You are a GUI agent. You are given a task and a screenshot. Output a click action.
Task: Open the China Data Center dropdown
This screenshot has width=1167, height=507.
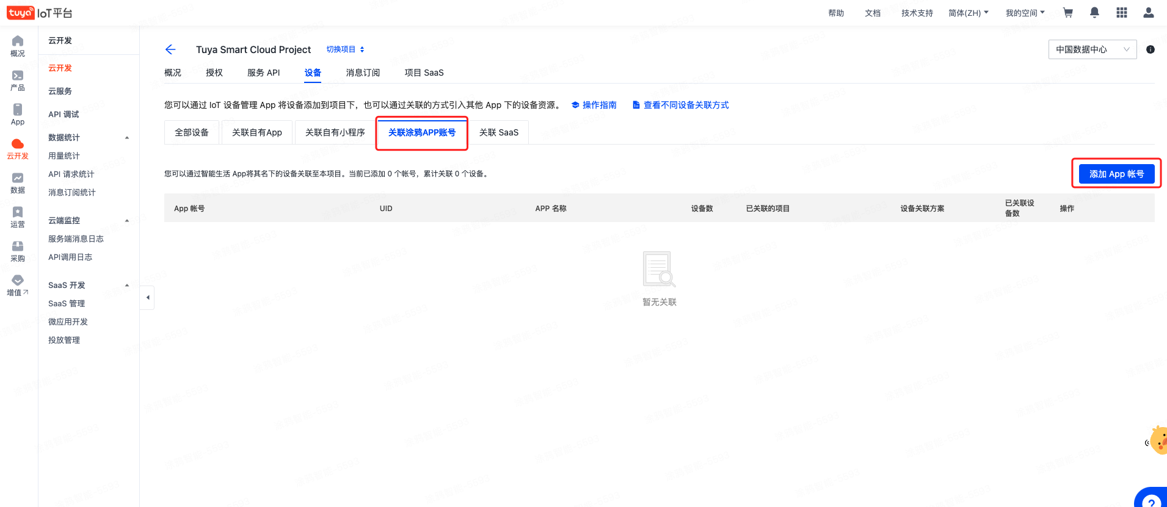pyautogui.click(x=1092, y=49)
